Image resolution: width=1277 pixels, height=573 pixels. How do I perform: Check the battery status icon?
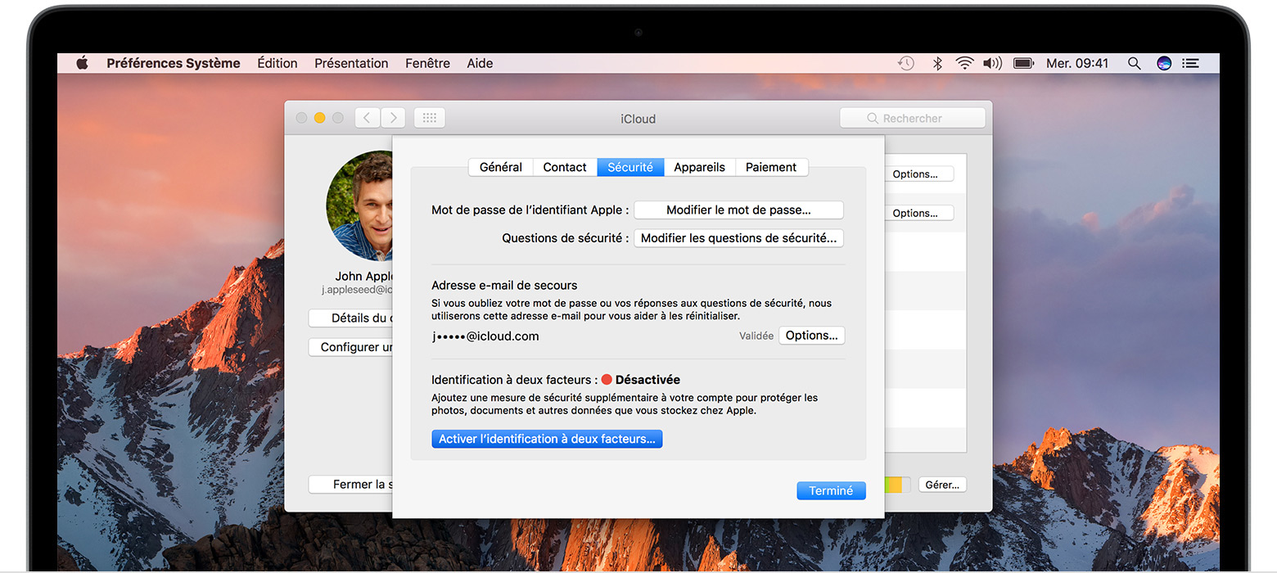point(1023,63)
